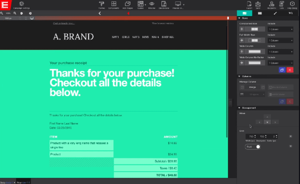300x184 pixels.
Task: Click the Preview On monitor icon
Action: tap(177, 3)
